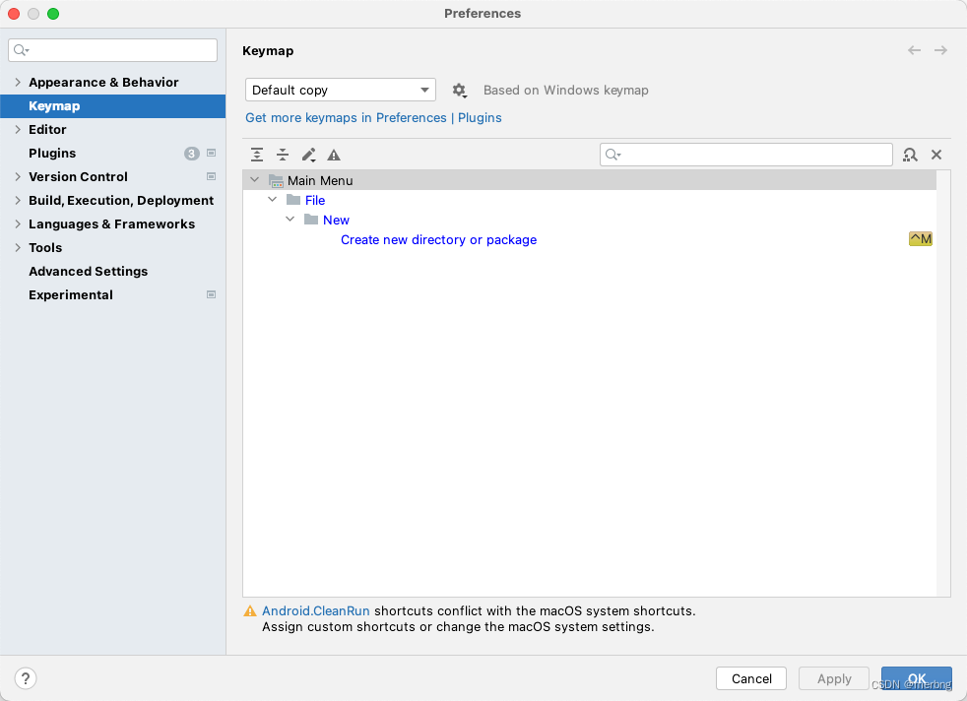Screen dimensions: 967x701
Task: Click the help question mark button
Action: (x=26, y=678)
